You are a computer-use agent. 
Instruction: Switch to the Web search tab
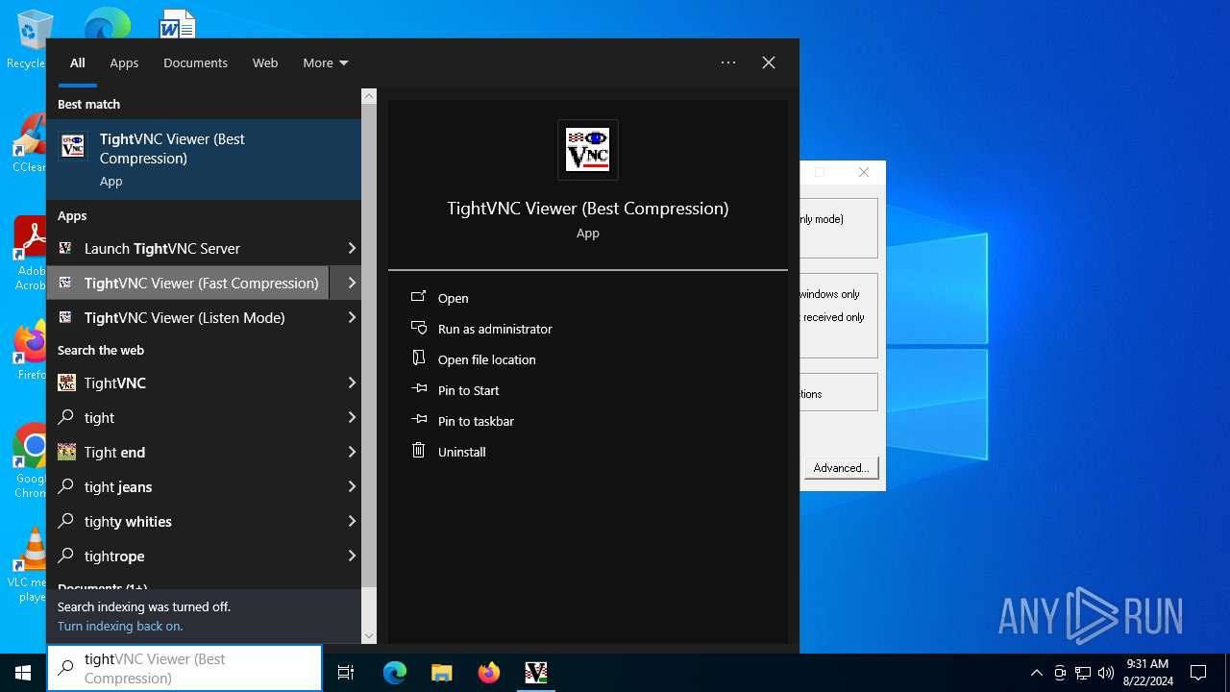click(x=265, y=62)
